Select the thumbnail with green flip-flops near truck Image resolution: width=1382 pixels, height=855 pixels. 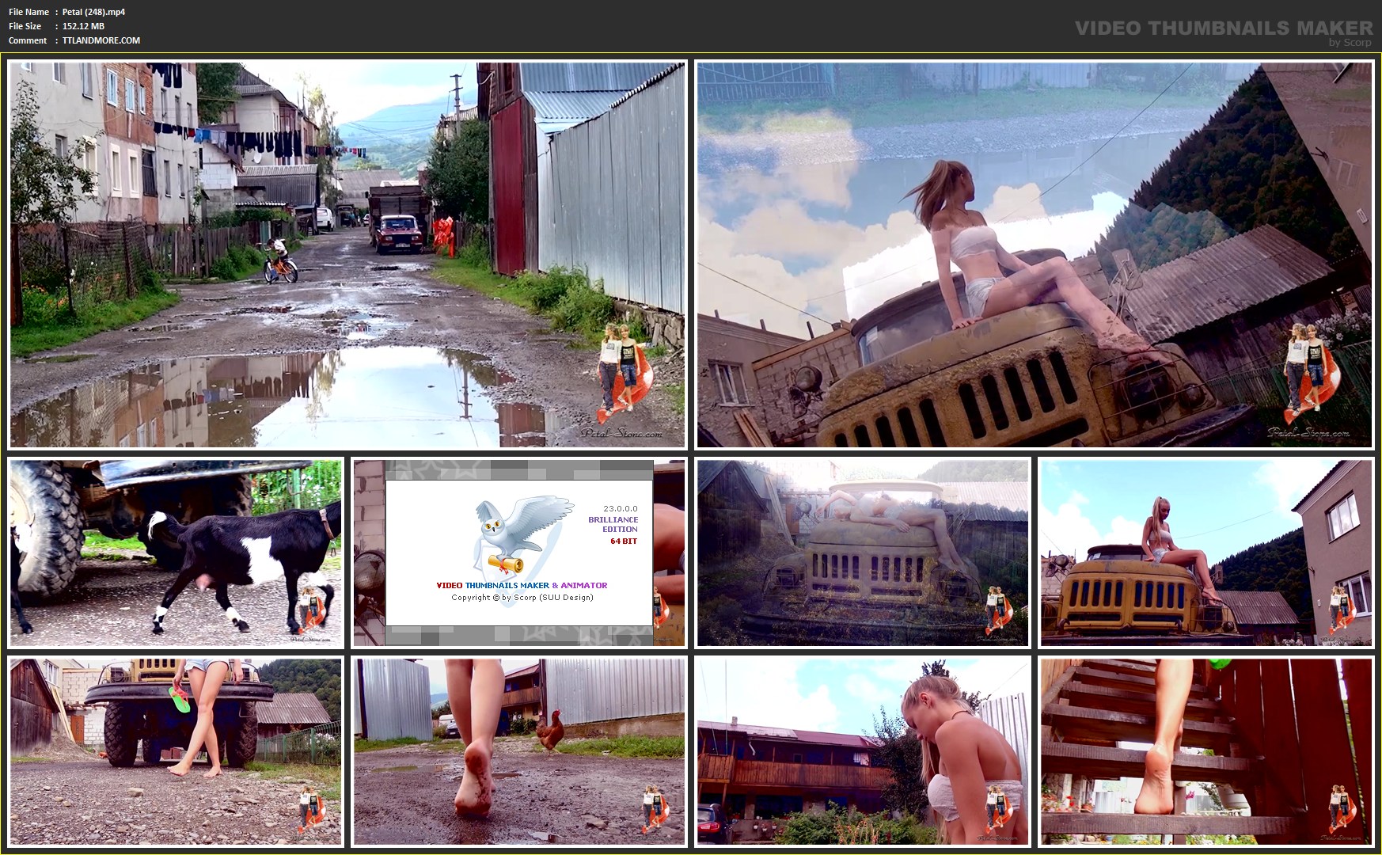pos(176,751)
